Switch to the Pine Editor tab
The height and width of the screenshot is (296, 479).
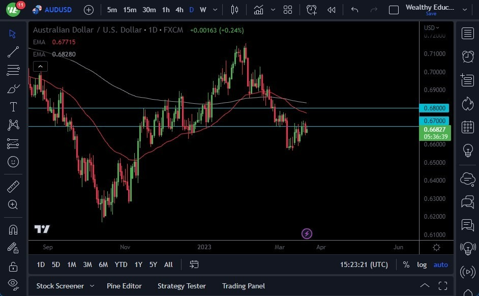point(124,286)
